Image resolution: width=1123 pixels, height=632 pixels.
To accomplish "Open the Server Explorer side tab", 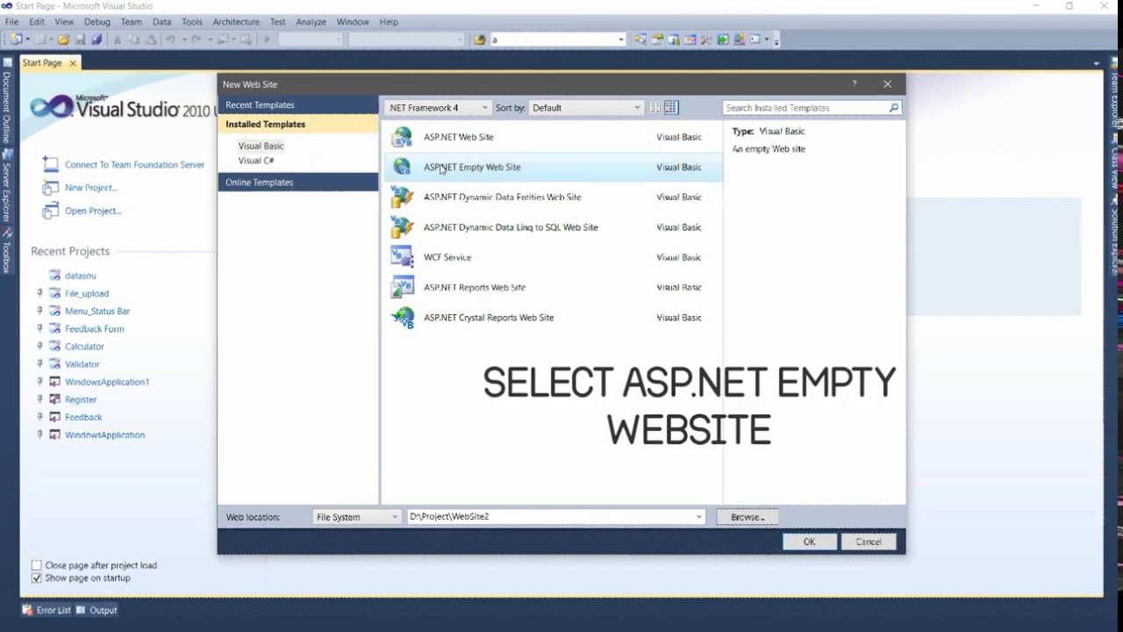I will click(7, 186).
